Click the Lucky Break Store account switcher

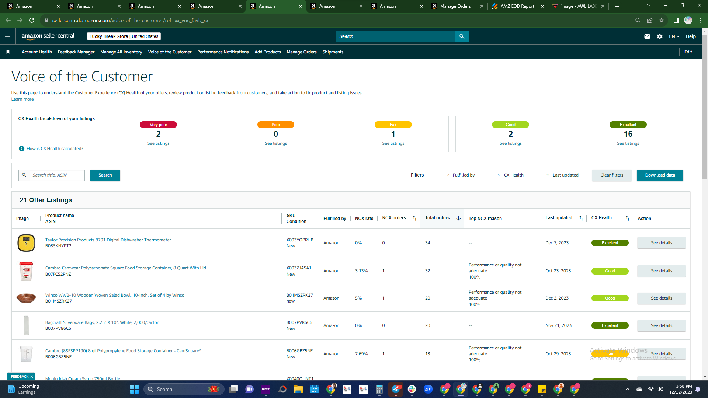pyautogui.click(x=124, y=36)
